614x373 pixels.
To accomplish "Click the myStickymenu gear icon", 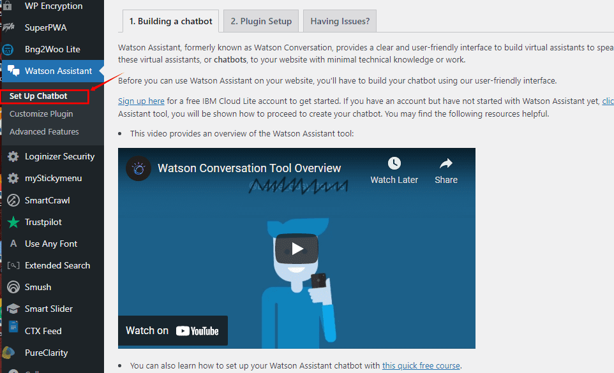I will pos(13,179).
